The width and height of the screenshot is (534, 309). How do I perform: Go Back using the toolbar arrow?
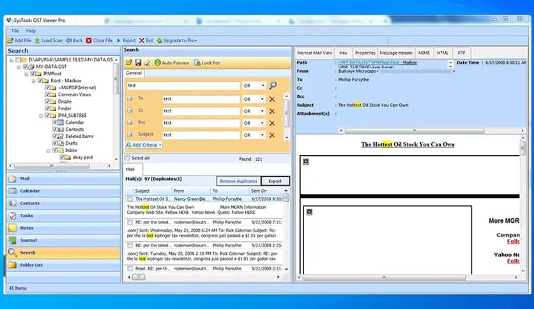point(68,40)
